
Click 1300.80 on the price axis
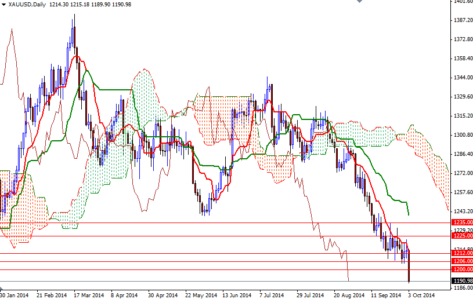point(463,135)
